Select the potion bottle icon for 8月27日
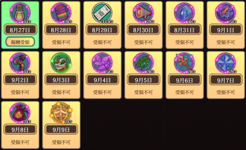The width and height of the screenshot is (246, 150). [x=20, y=13]
